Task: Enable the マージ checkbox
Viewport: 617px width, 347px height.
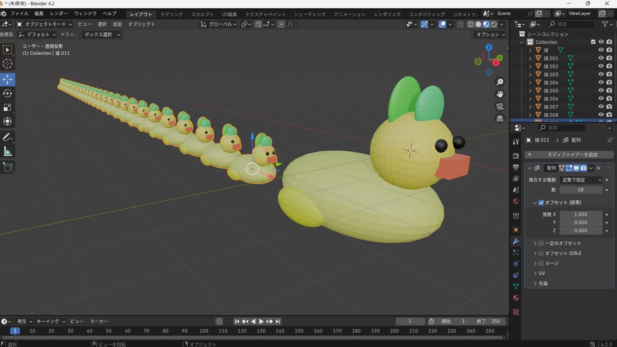Action: [x=541, y=263]
